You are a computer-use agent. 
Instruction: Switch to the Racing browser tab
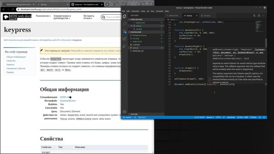click(53, 4)
